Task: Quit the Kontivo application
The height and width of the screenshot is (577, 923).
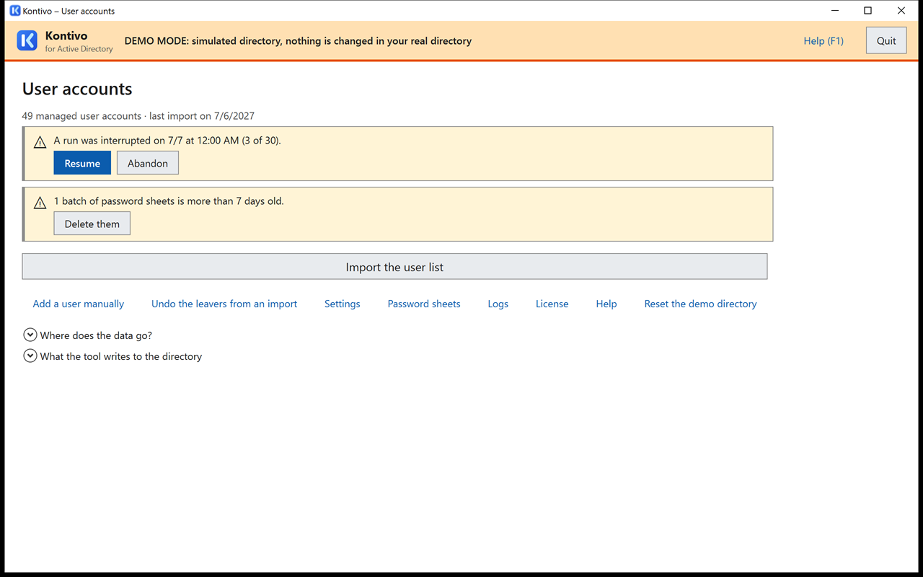Action: coord(886,40)
